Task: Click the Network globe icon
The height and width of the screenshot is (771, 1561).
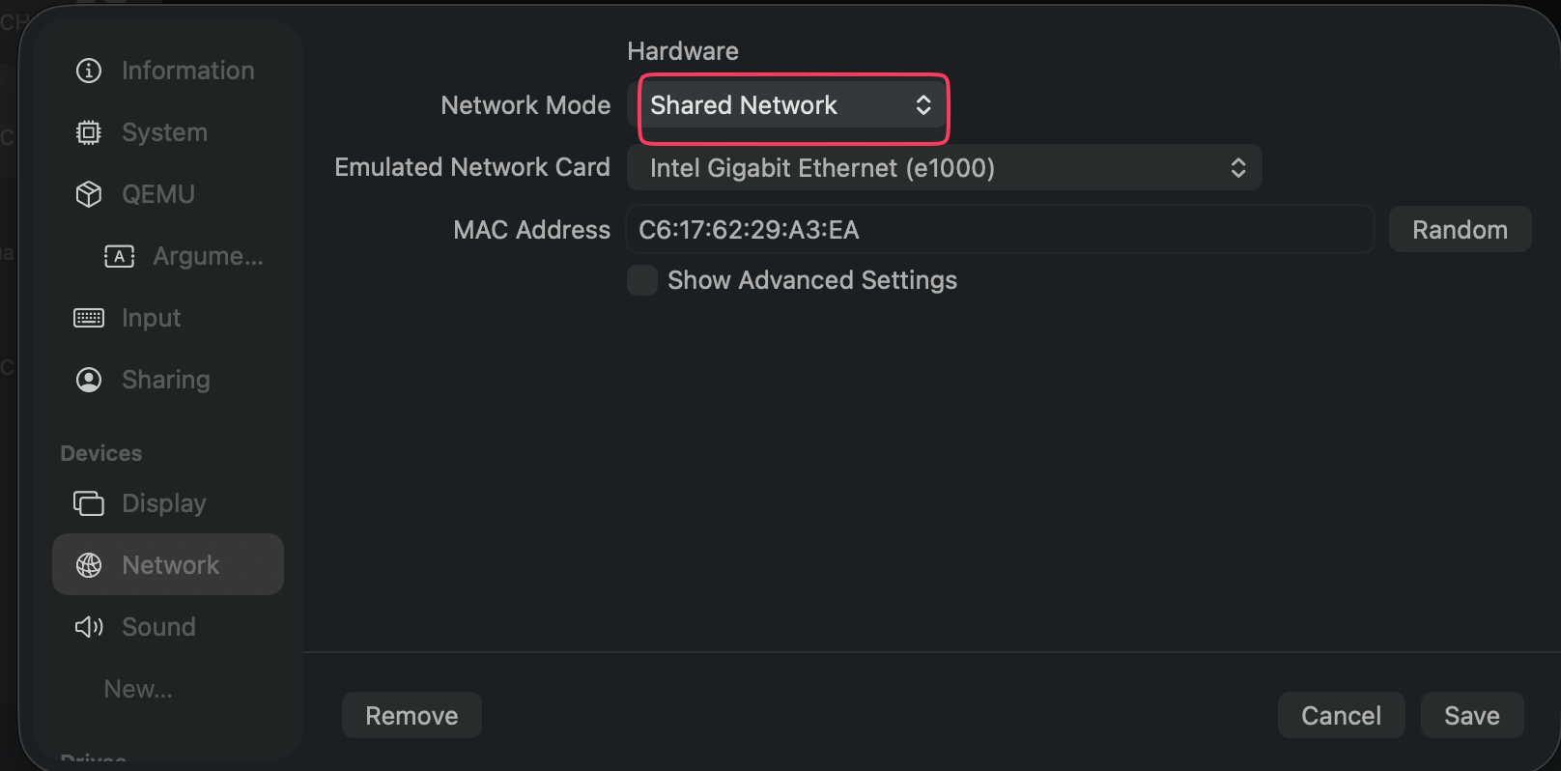Action: (89, 564)
